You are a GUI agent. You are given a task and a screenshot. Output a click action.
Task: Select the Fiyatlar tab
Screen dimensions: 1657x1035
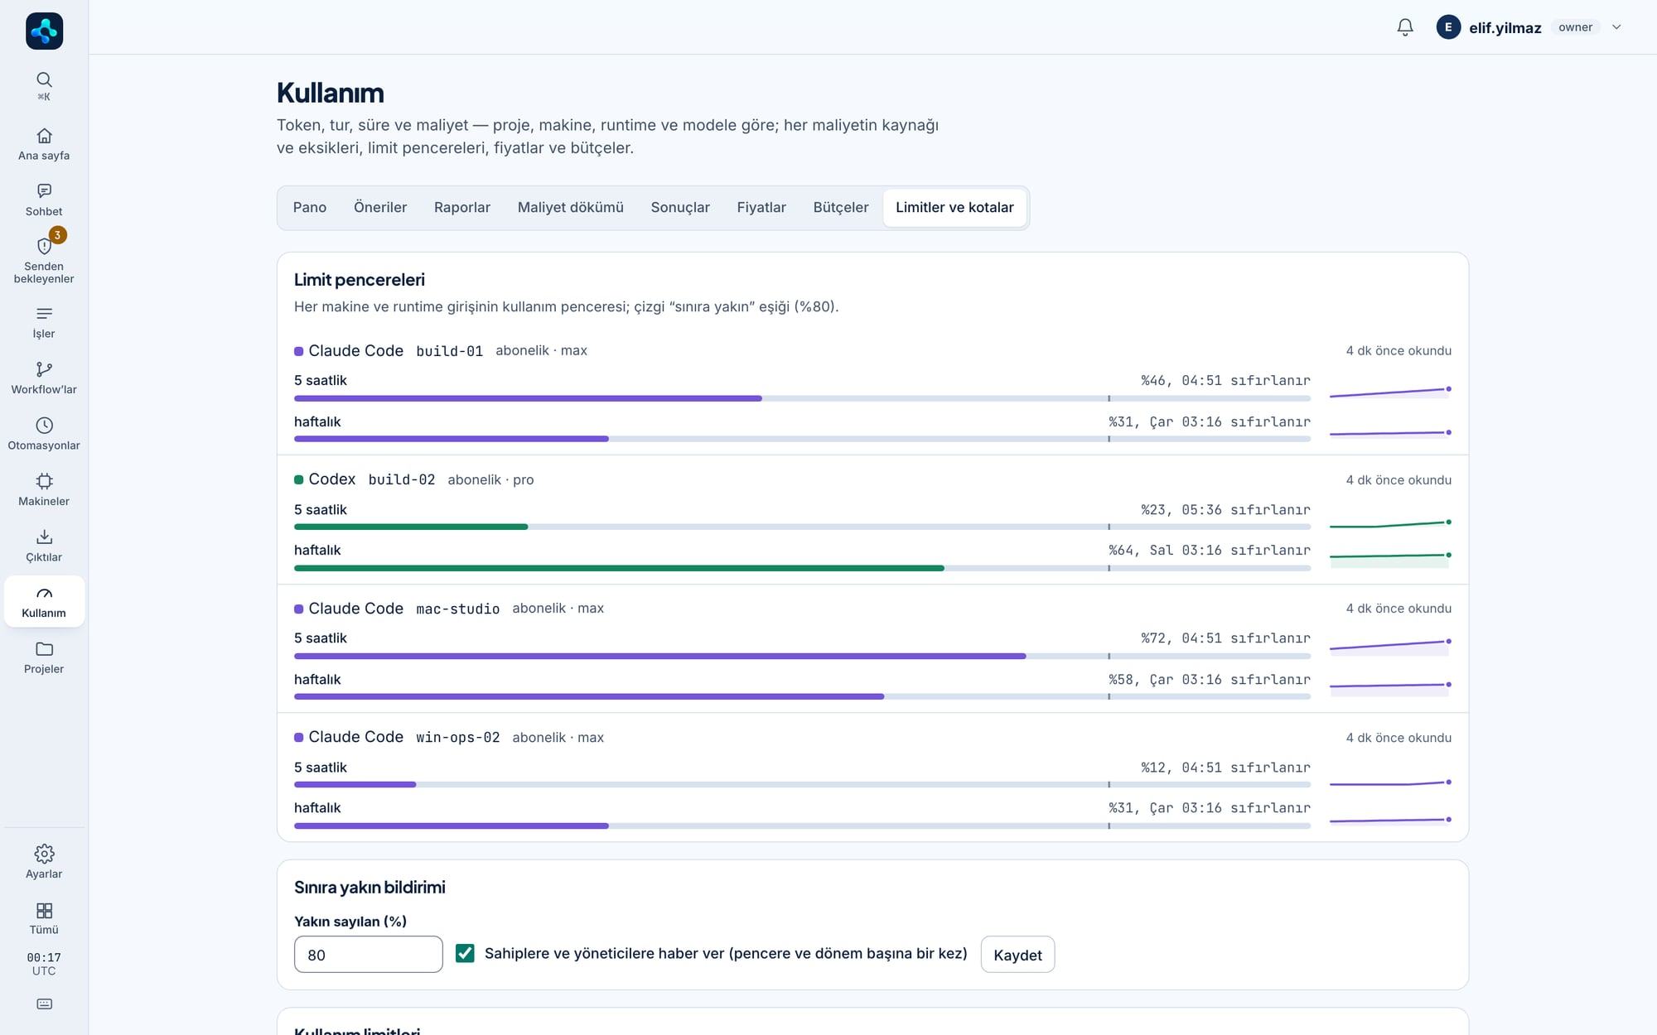(761, 208)
